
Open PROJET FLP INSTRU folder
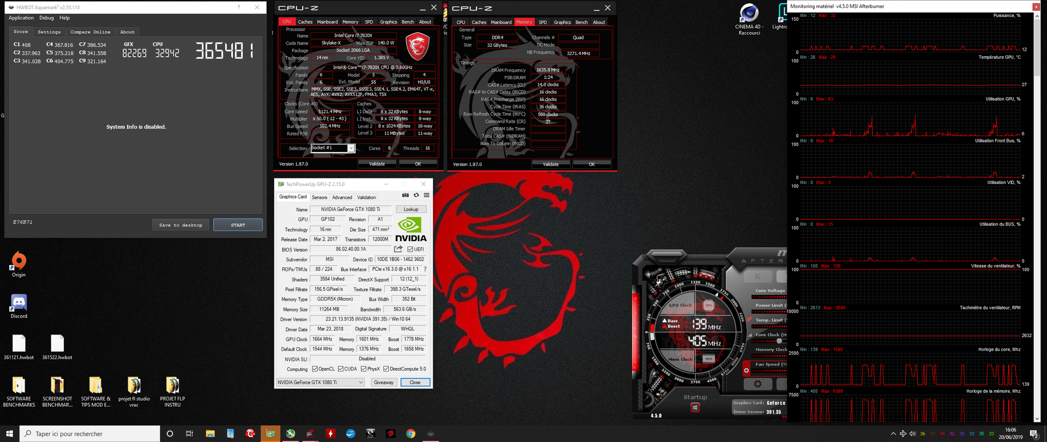click(x=172, y=392)
